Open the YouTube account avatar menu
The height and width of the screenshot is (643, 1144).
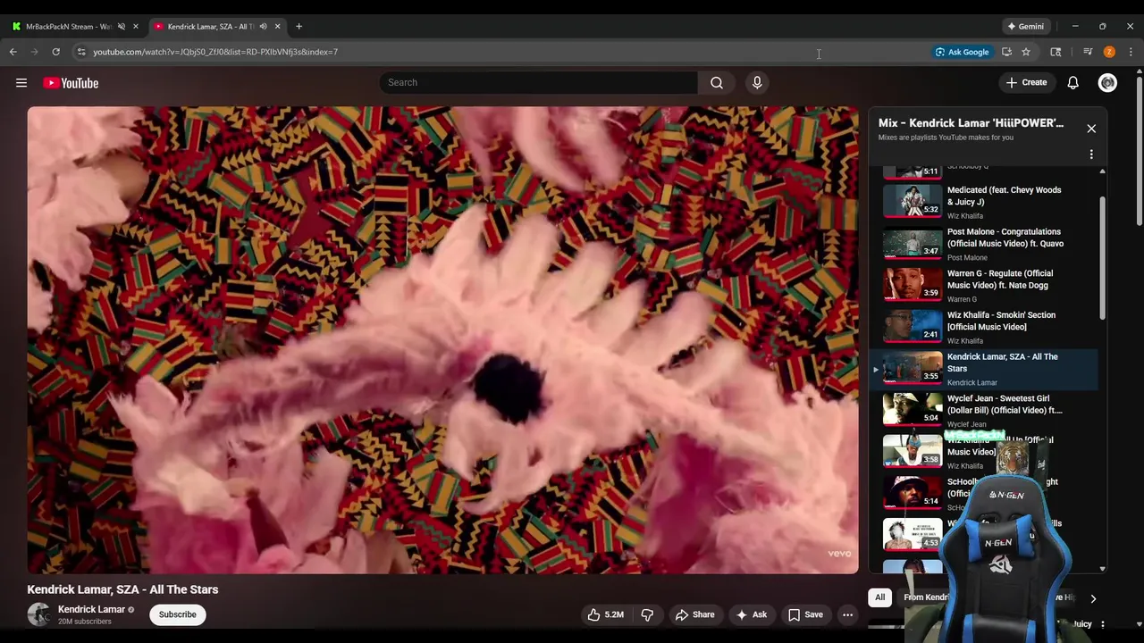pos(1107,82)
